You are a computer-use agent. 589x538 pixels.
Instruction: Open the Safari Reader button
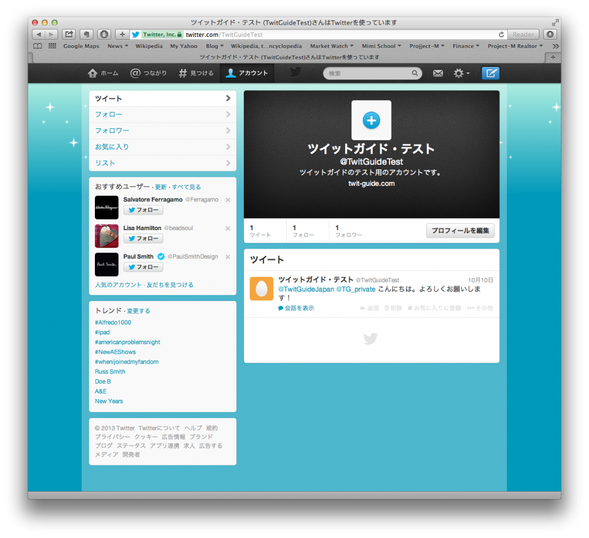[523, 35]
